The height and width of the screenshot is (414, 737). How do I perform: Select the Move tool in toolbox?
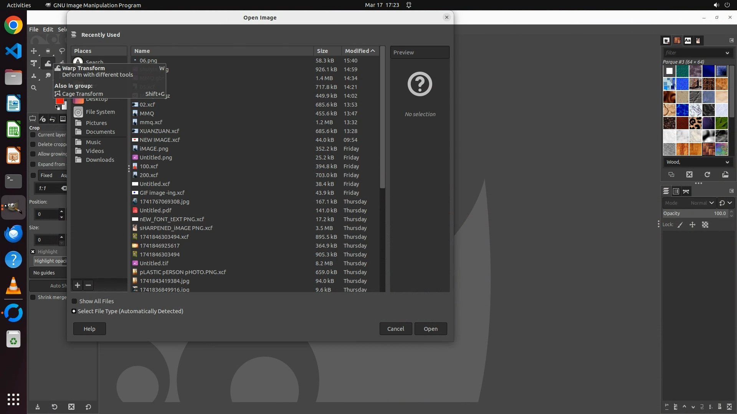pos(34,51)
